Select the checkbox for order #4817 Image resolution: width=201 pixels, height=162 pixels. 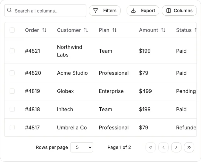click(x=12, y=127)
